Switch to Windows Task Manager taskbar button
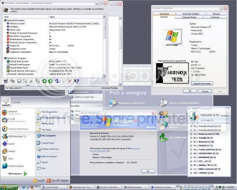 (109, 187)
